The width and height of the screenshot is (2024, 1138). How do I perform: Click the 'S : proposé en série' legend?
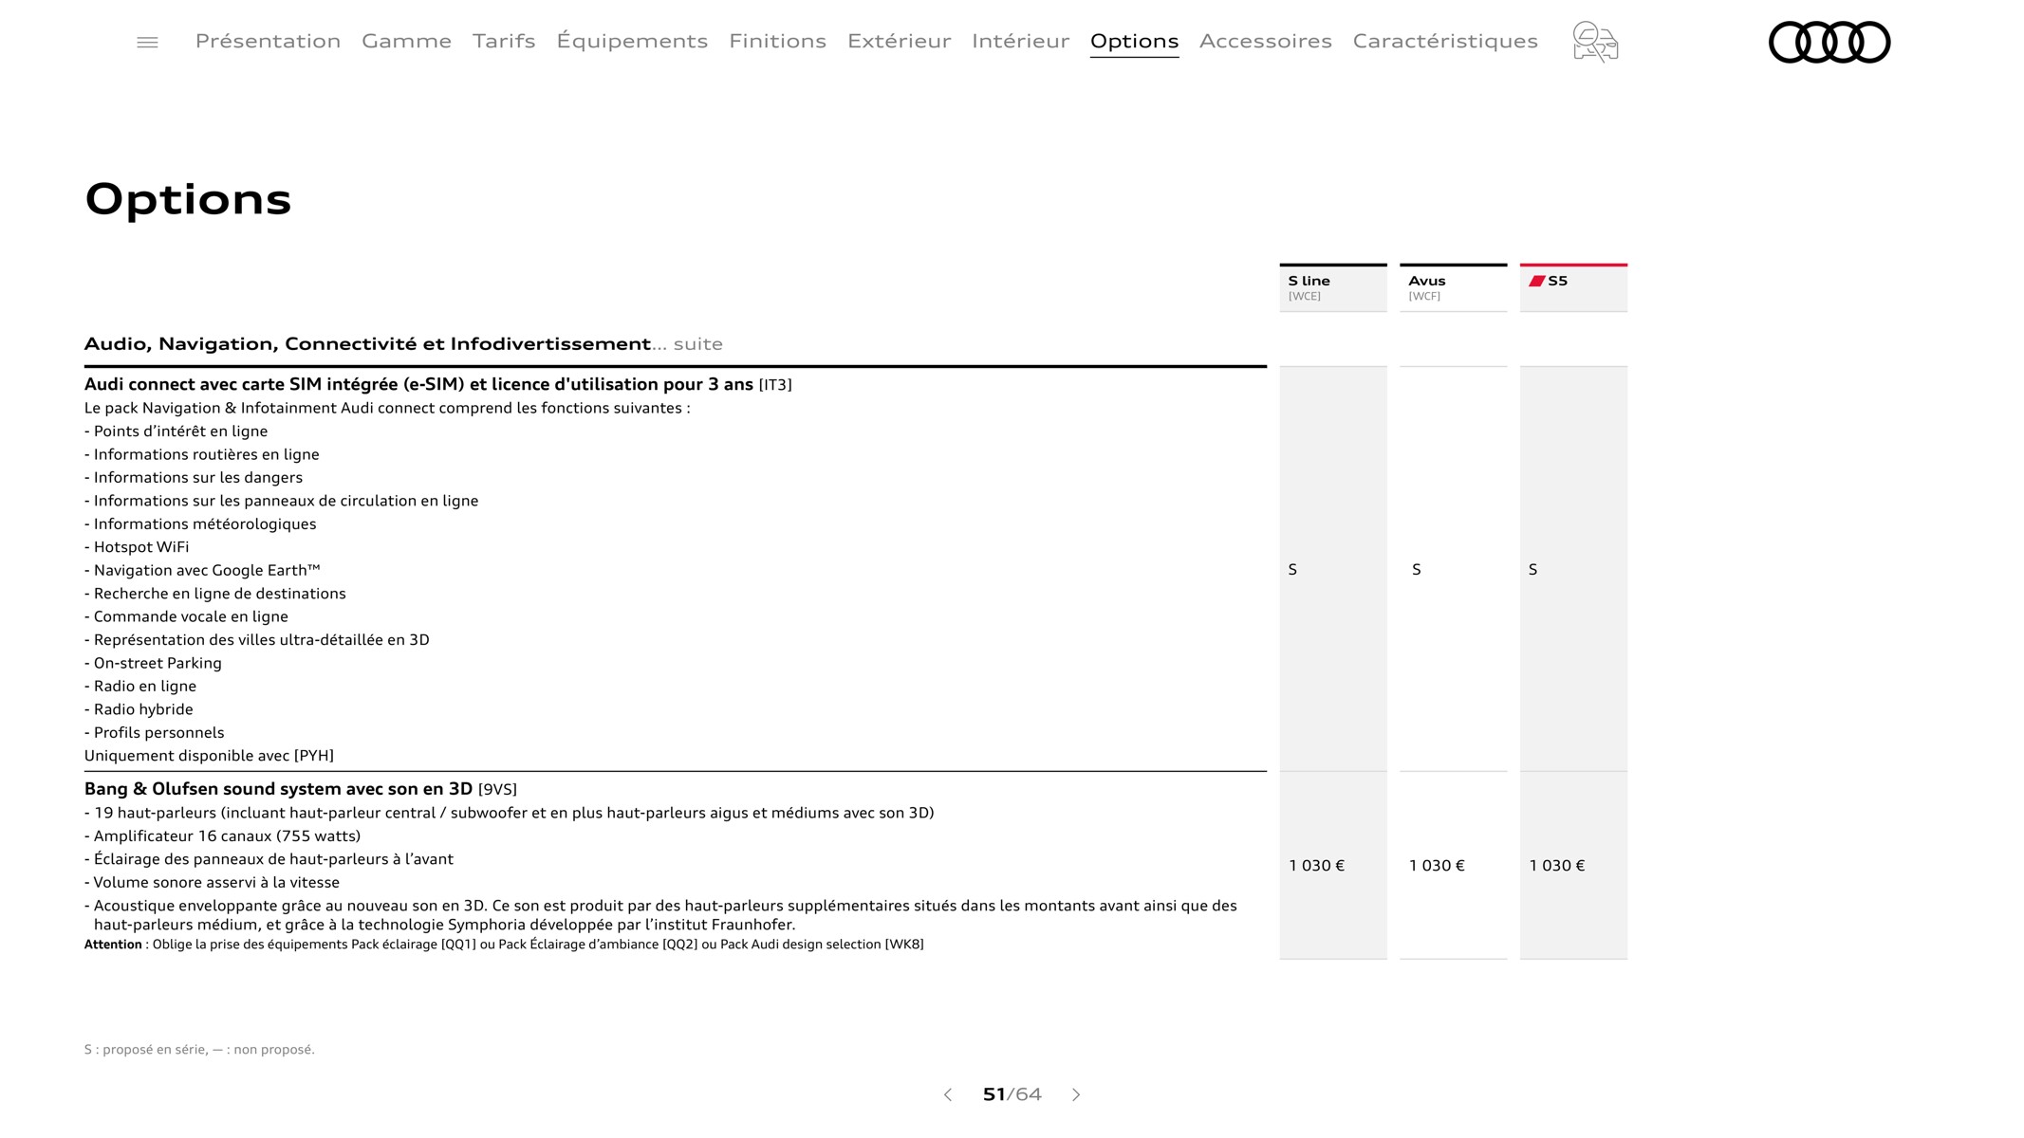point(199,1049)
